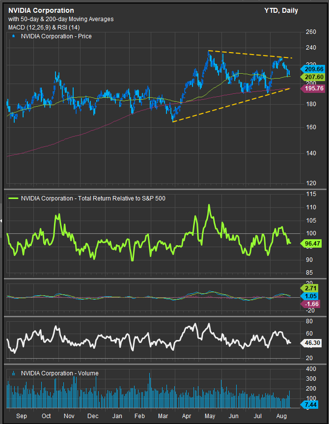Viewport: 329px width, 424px height.
Task: Click the green 207.60 50-day average tag
Action: (x=312, y=77)
